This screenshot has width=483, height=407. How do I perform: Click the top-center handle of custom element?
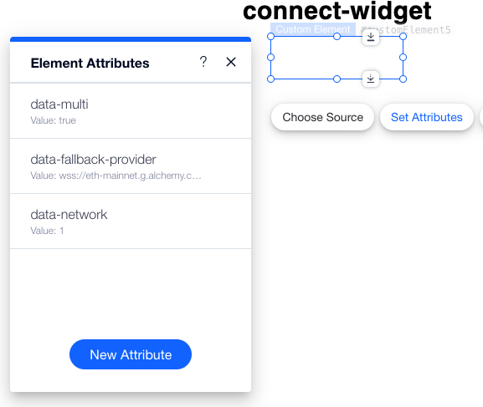[x=337, y=37]
